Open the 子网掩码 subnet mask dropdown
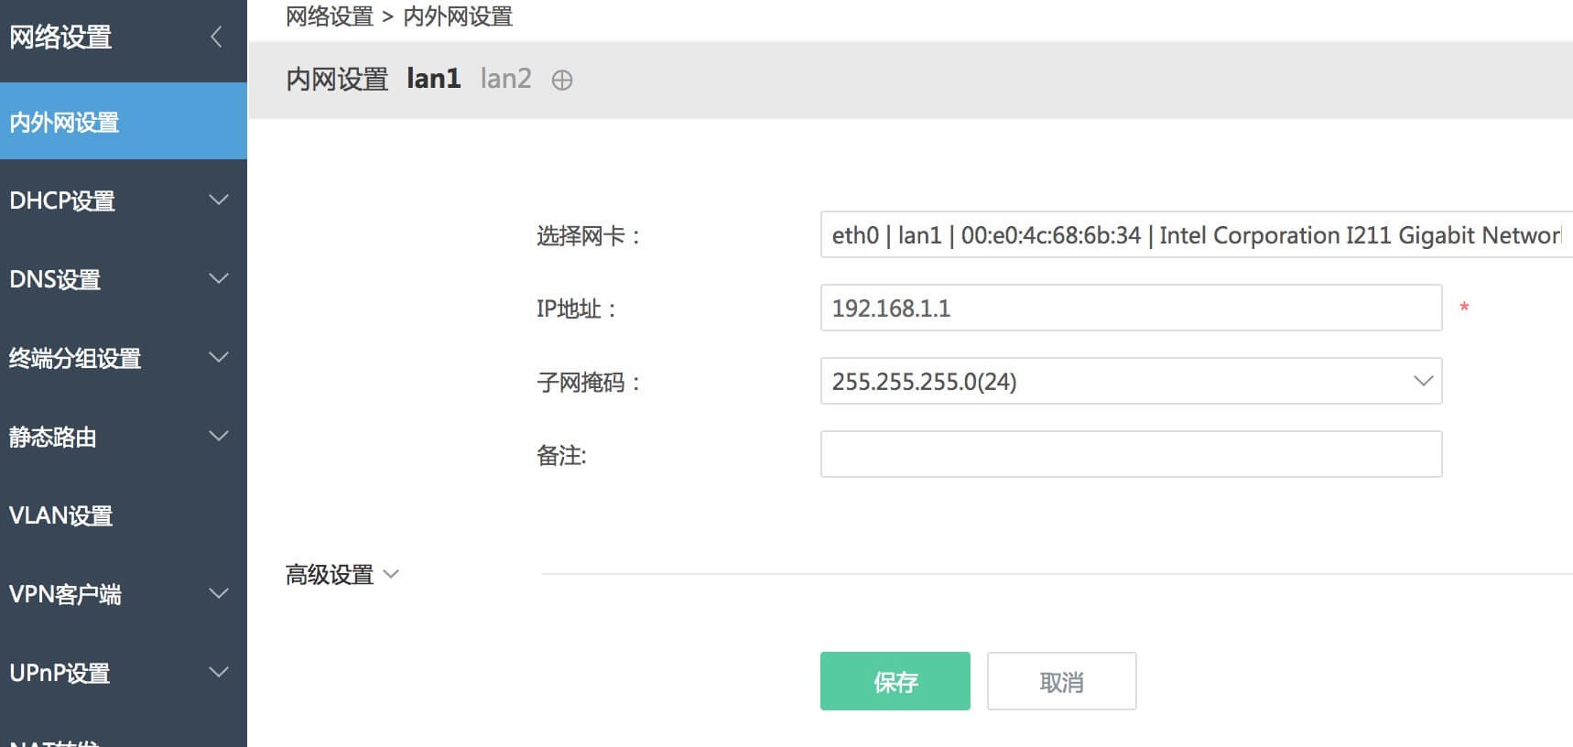 pyautogui.click(x=1131, y=381)
